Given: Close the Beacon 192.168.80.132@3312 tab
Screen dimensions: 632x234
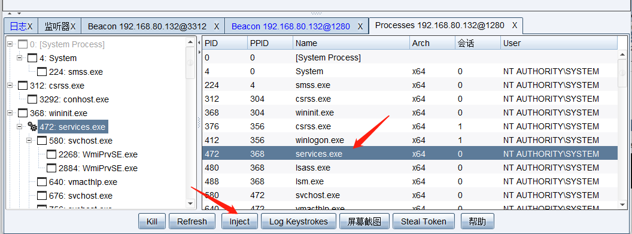Looking at the screenshot, I should (x=217, y=26).
